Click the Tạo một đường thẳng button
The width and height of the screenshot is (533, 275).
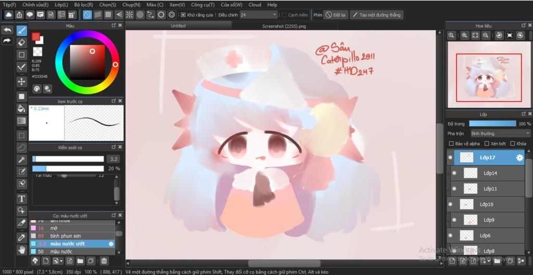[x=377, y=15]
